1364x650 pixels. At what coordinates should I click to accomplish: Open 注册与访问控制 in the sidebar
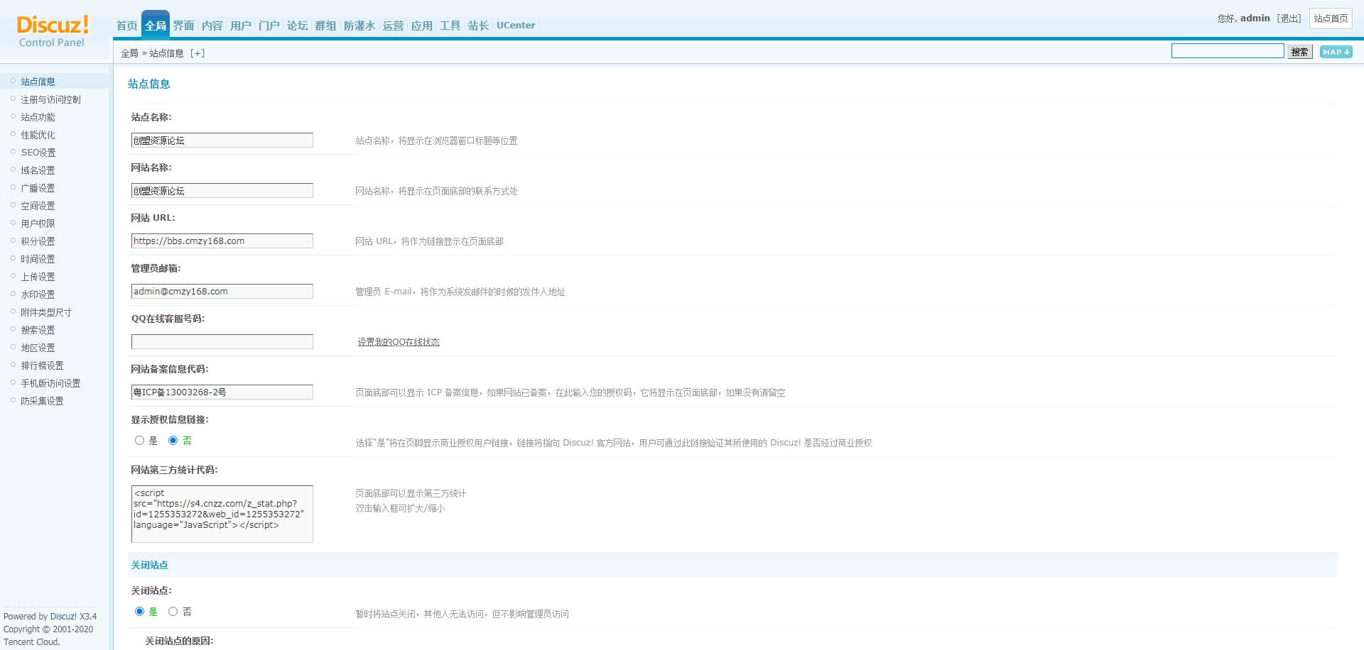point(50,99)
